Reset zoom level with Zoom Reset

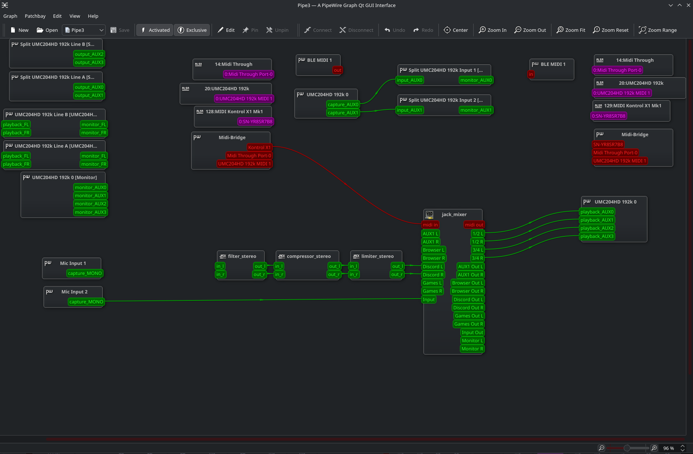[x=611, y=30]
